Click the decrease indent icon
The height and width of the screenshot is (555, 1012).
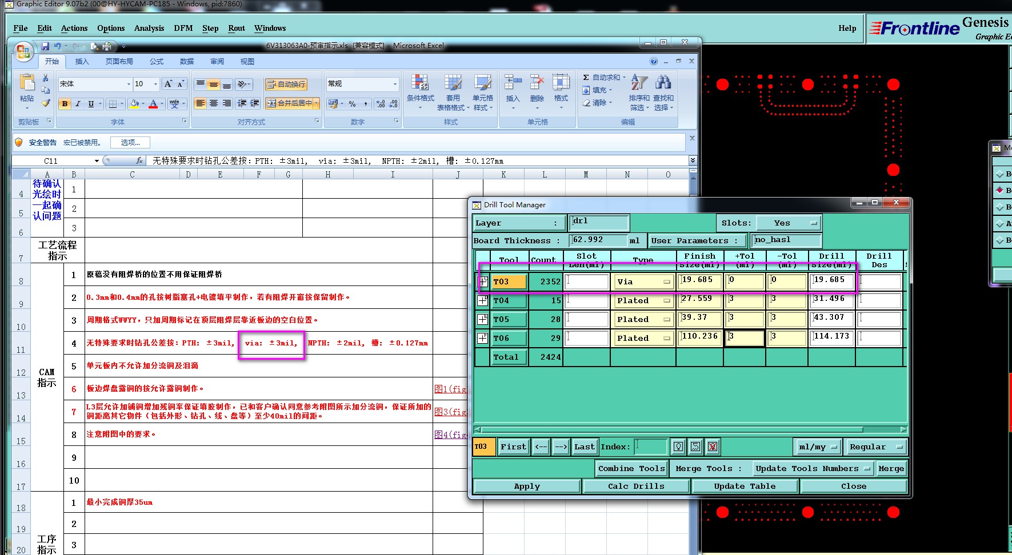pos(242,103)
